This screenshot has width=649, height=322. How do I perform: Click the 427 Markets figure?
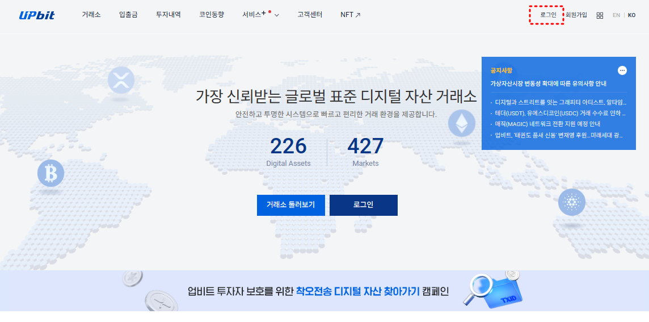tap(365, 152)
